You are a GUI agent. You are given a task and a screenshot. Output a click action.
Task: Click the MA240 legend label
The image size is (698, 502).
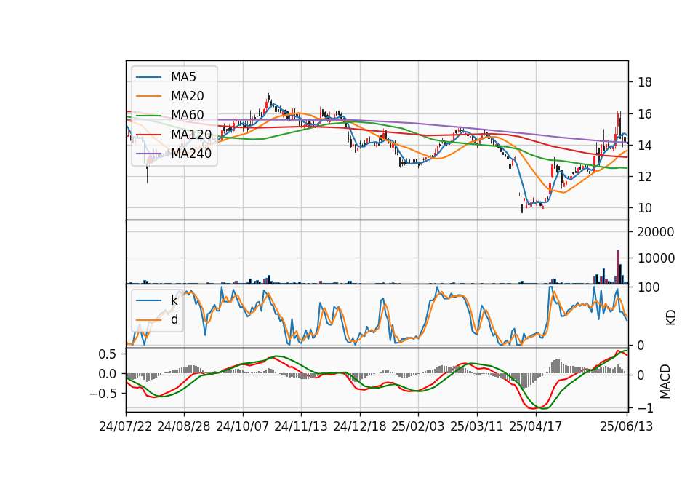pyautogui.click(x=191, y=154)
